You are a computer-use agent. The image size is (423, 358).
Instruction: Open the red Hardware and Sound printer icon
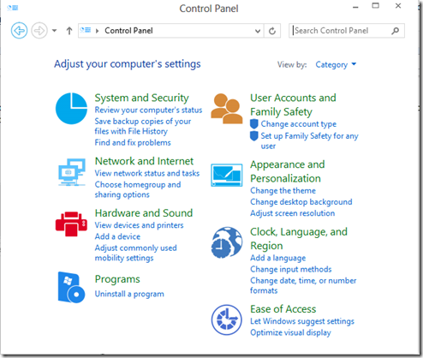tap(71, 224)
